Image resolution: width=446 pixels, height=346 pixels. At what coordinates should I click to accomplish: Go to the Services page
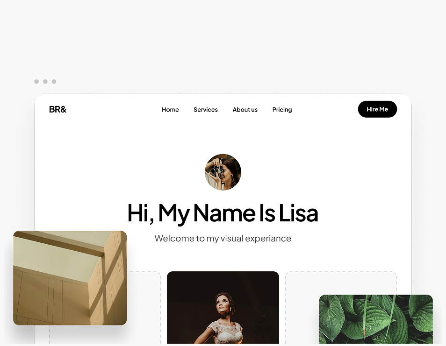point(206,110)
